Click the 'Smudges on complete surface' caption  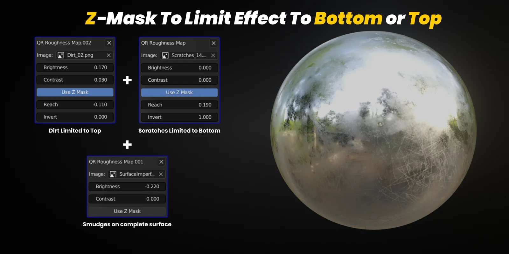point(127,224)
